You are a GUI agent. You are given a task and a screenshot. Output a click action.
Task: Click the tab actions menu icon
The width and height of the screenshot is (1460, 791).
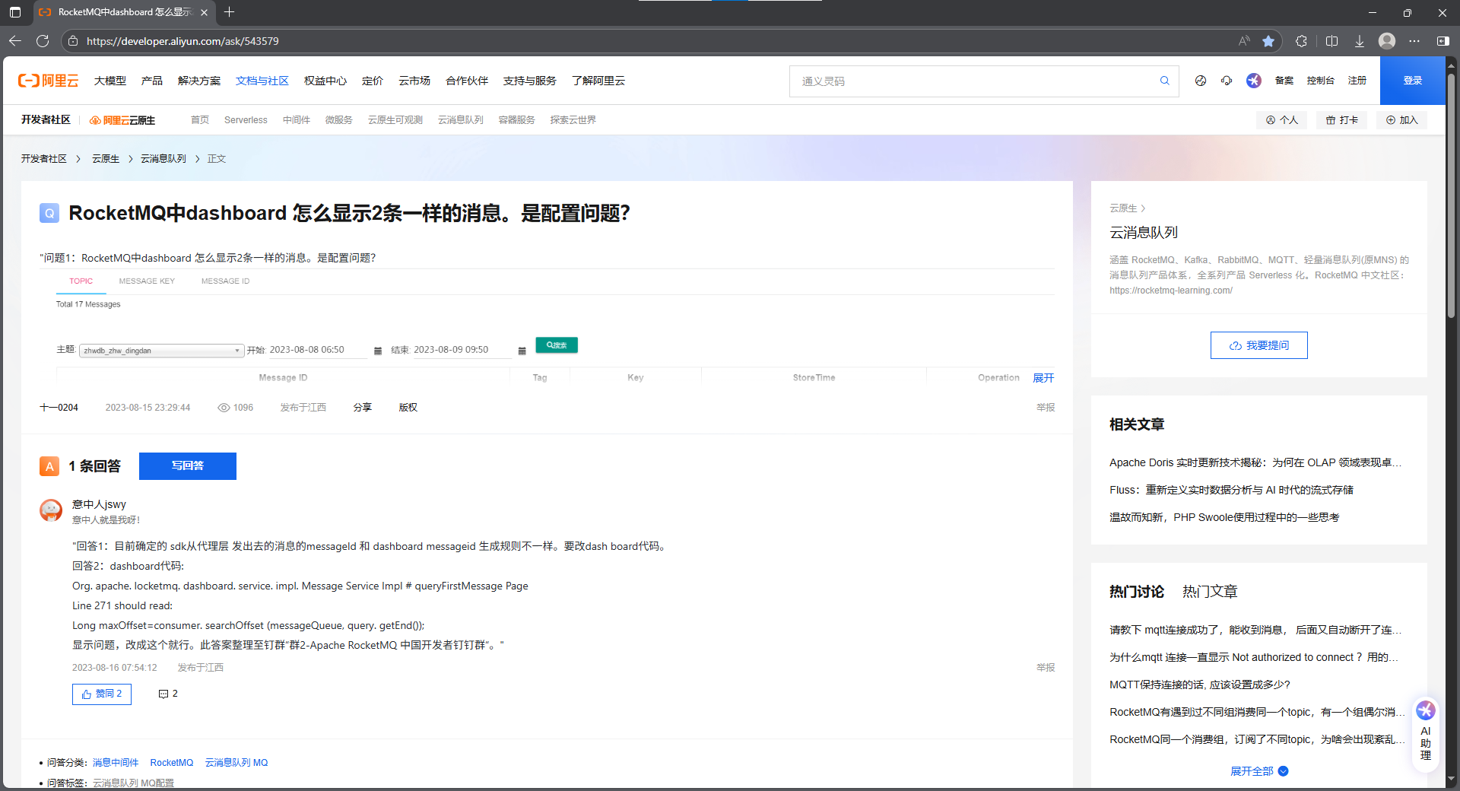click(x=15, y=12)
